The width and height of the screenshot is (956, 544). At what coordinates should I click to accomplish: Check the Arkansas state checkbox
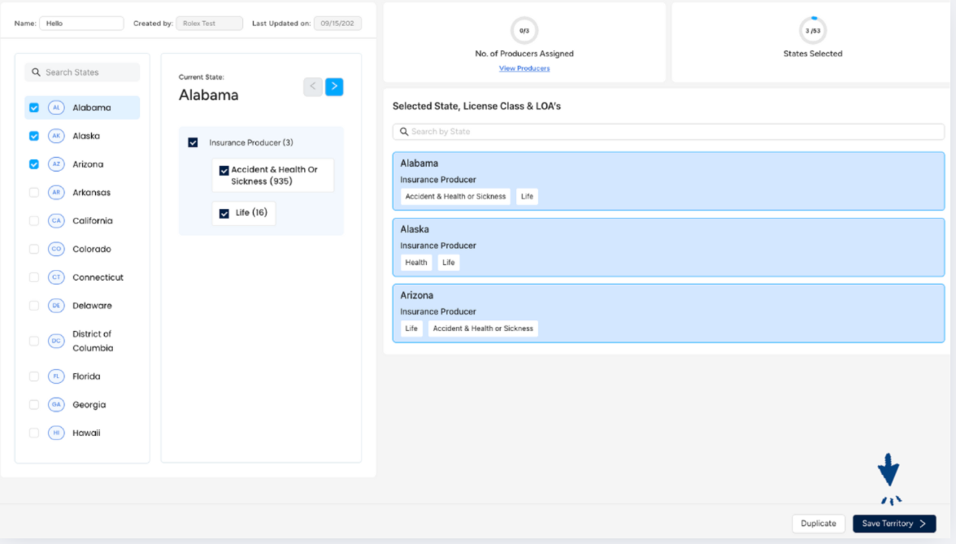point(34,193)
